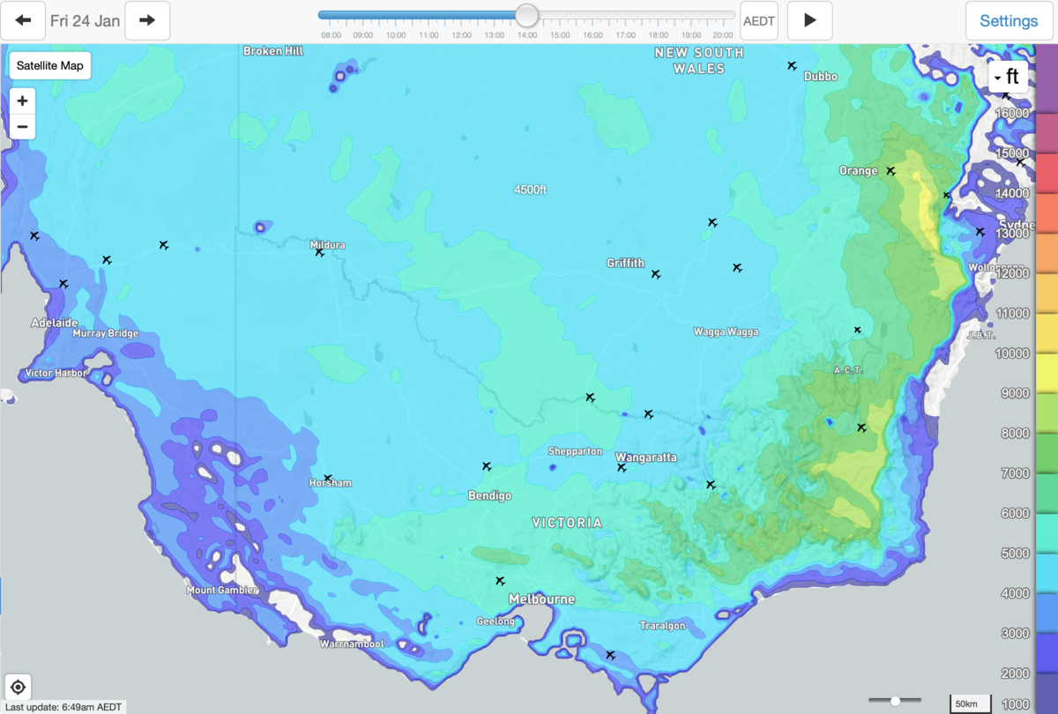Screen dimensions: 1058x714
Task: Click the 4500ft altitude label on map
Action: [x=531, y=189]
